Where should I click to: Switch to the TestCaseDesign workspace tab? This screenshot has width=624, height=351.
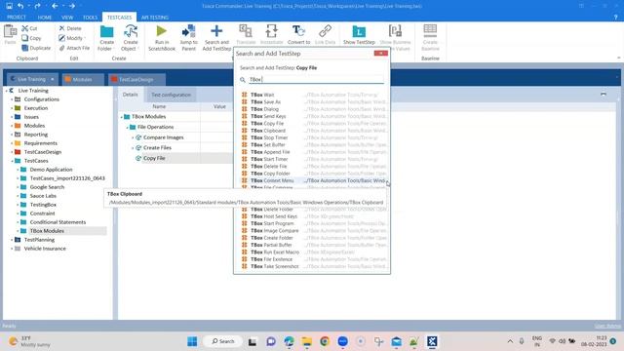click(x=136, y=79)
